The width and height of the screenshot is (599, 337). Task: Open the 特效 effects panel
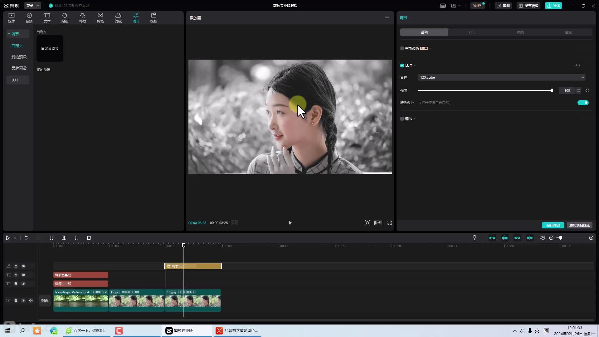83,18
